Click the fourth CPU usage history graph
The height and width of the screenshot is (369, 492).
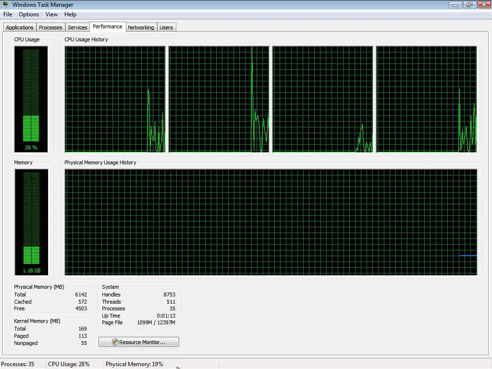coord(427,99)
